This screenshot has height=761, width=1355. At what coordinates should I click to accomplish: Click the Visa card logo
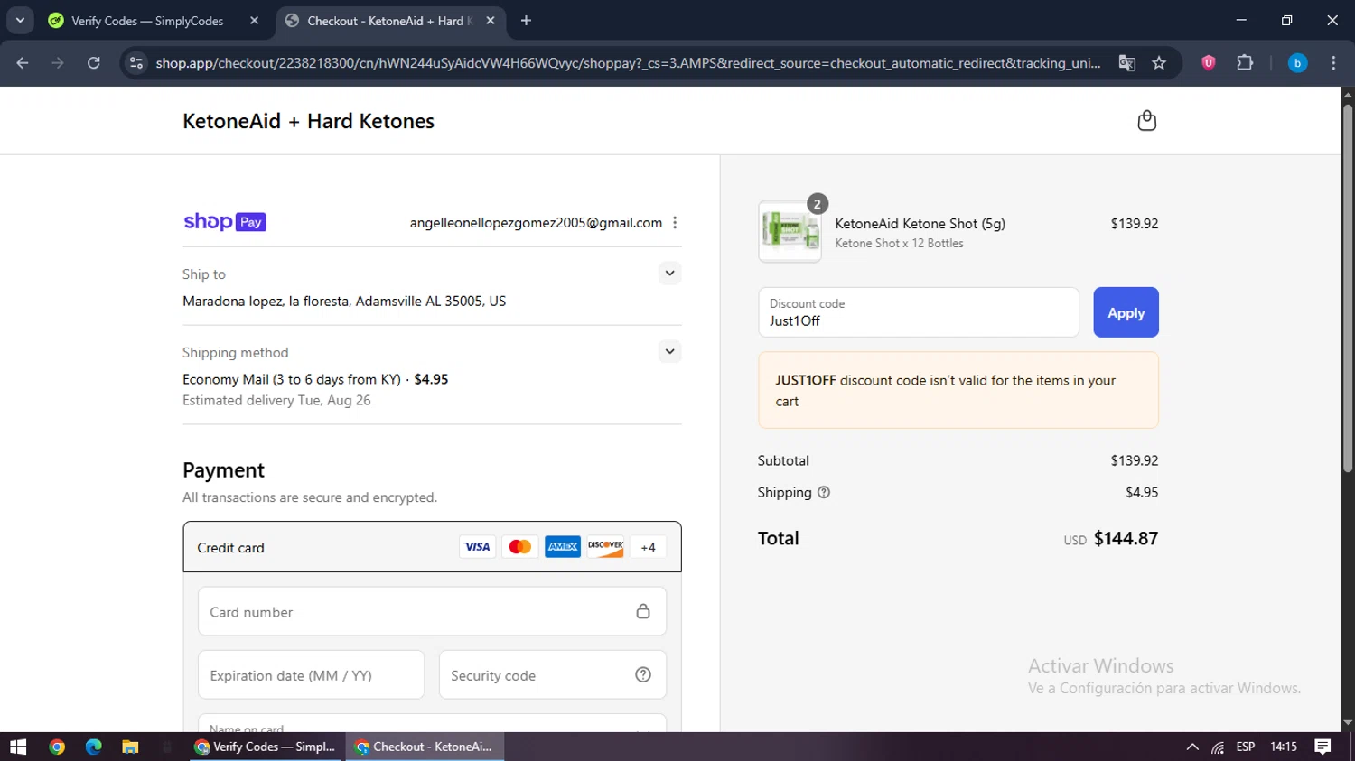[477, 547]
